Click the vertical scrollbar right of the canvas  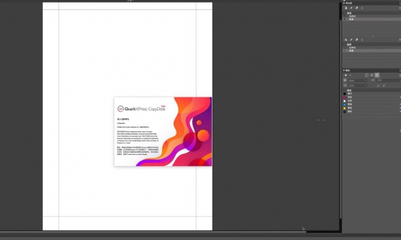coord(341,119)
